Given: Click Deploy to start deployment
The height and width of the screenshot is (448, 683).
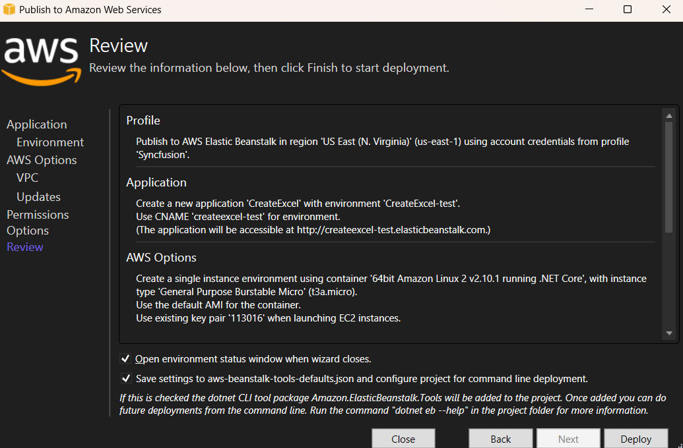Looking at the screenshot, I should click(636, 438).
